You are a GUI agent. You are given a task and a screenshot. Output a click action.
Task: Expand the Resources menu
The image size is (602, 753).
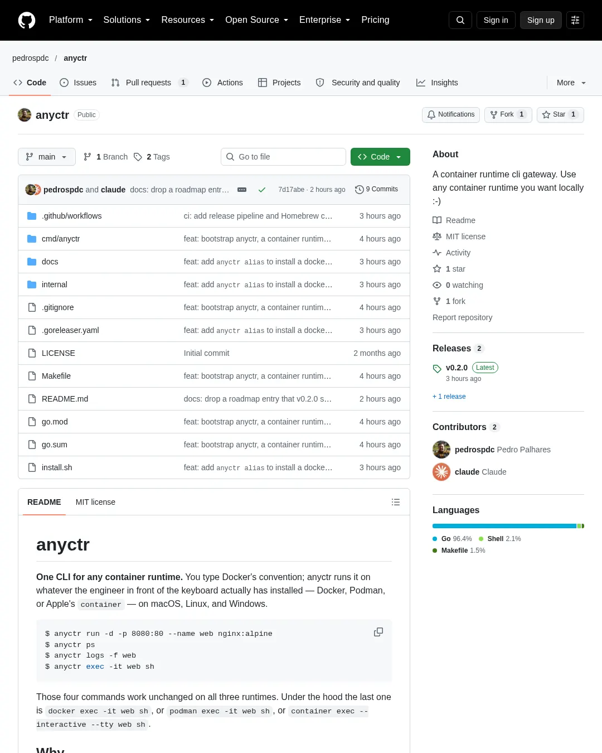[188, 20]
